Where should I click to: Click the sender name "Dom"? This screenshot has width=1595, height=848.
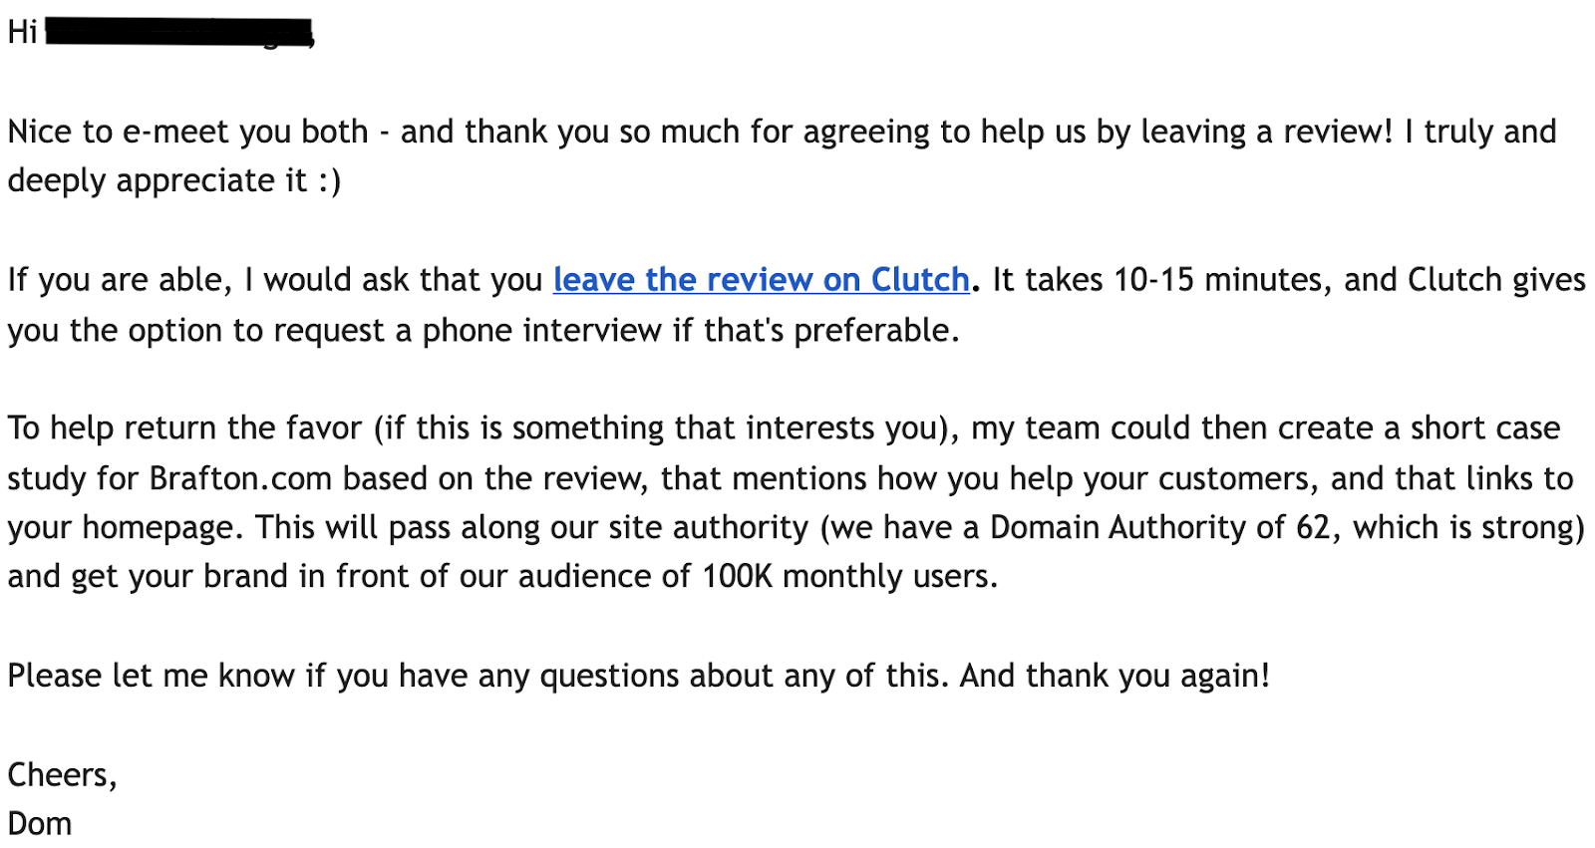[40, 824]
